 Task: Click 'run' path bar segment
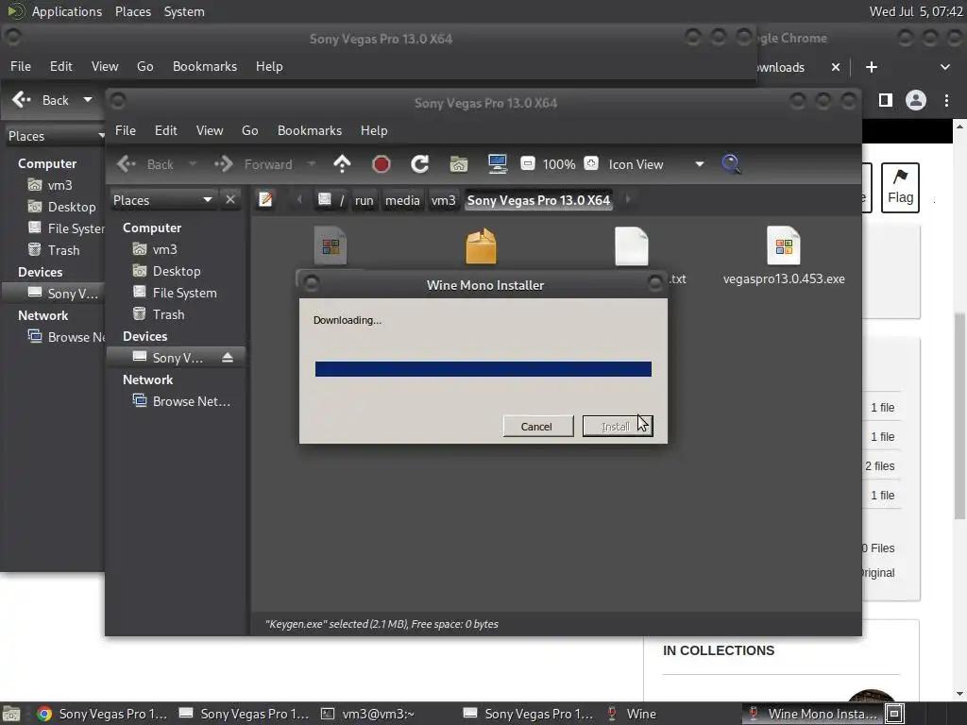(364, 200)
